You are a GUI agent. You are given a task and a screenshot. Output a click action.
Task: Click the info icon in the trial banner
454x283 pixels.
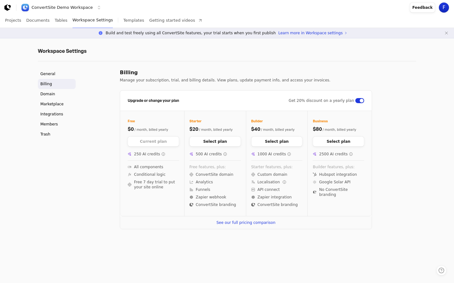pyautogui.click(x=101, y=33)
